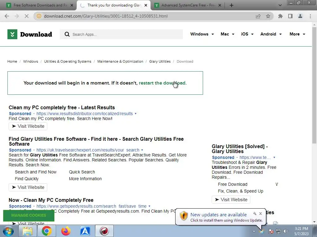Screen dimensions: 317x237
Task: Open the More Information ad sublink
Action: click(85, 179)
